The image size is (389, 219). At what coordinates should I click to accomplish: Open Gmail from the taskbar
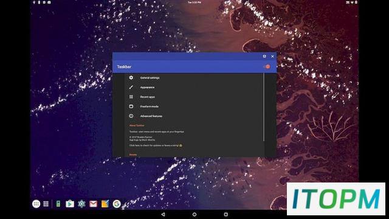point(93,204)
